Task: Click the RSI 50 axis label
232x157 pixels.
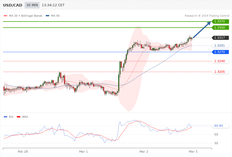Action: pos(216,134)
